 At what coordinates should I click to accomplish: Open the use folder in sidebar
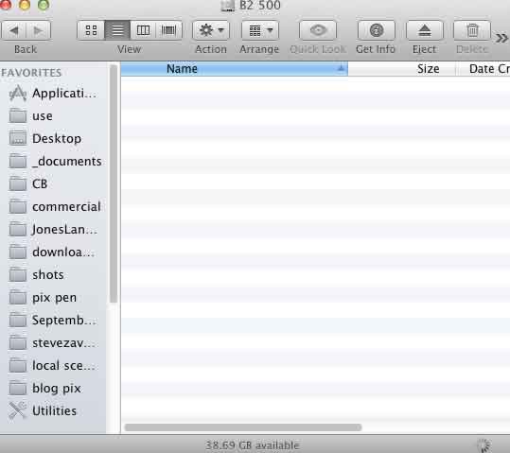point(54,115)
